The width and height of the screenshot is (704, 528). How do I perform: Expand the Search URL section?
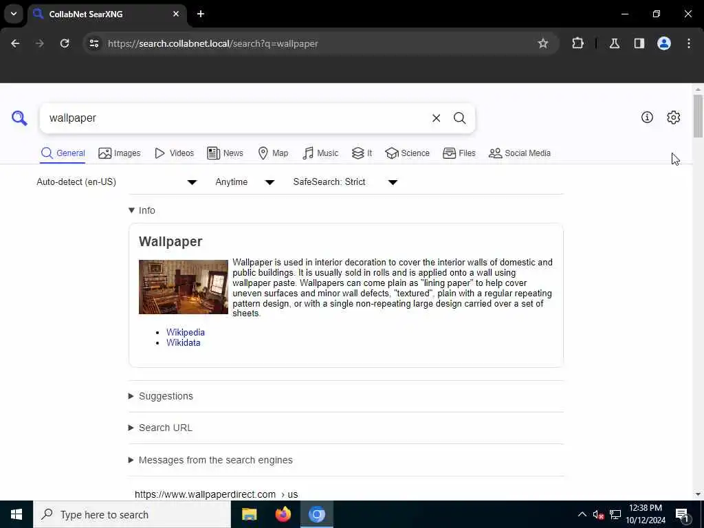[160, 428]
